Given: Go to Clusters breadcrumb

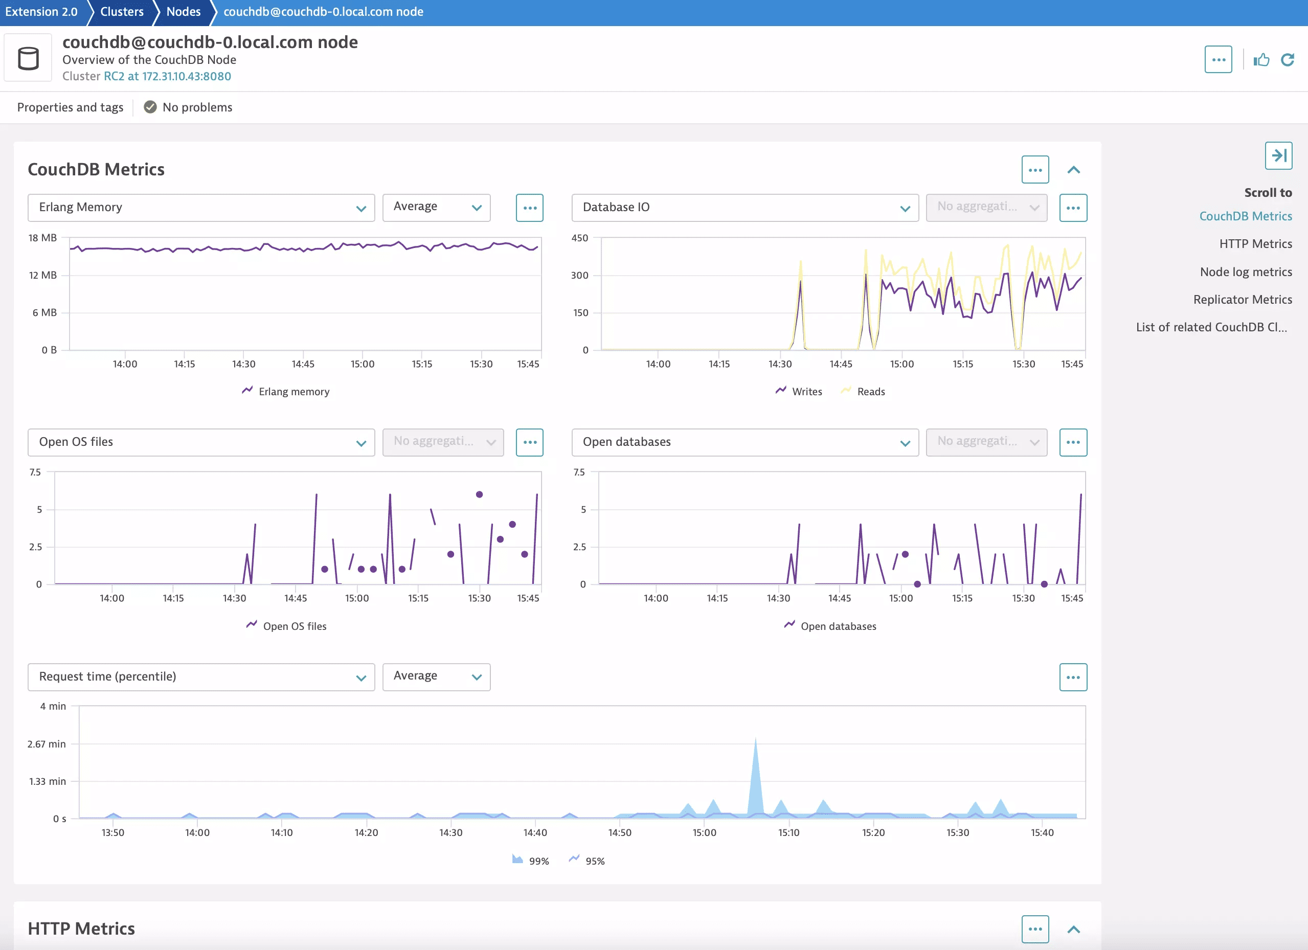Looking at the screenshot, I should [x=122, y=12].
